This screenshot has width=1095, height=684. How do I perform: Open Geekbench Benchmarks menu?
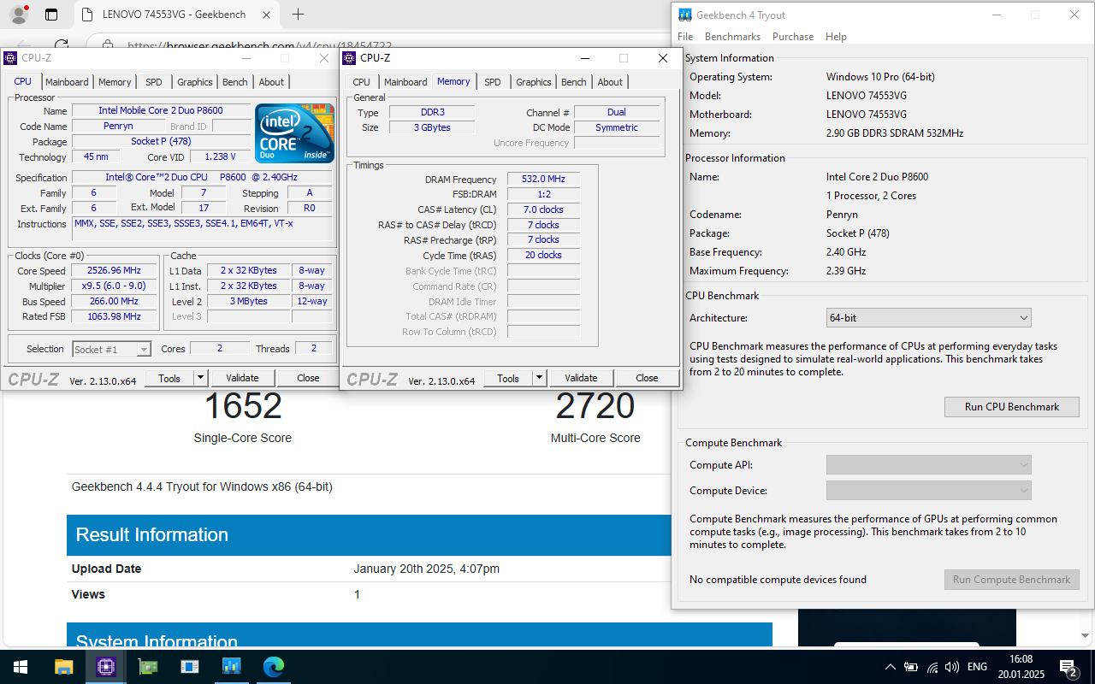click(x=732, y=37)
